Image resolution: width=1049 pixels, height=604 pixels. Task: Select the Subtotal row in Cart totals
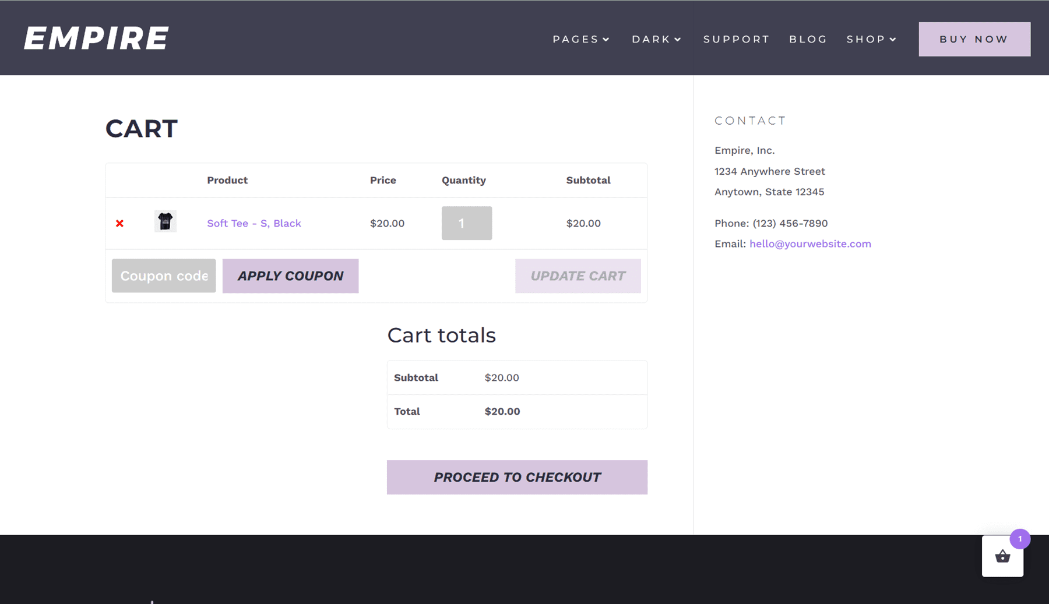516,377
